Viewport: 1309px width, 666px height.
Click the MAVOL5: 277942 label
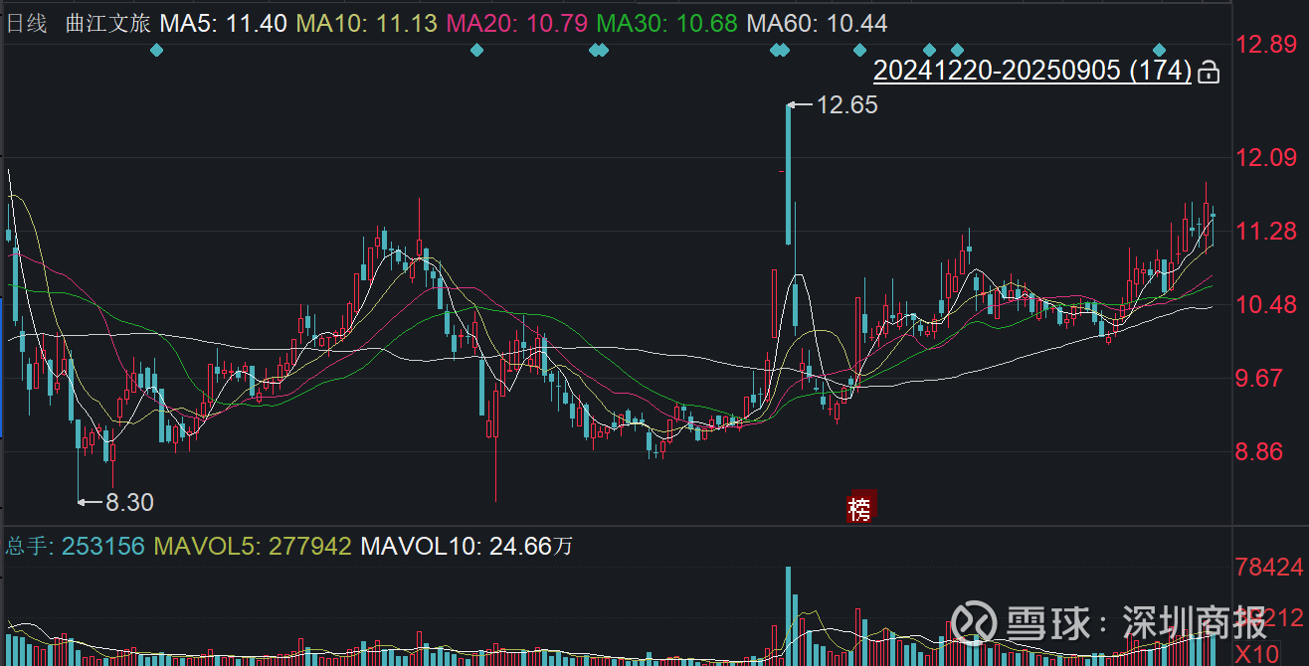[253, 546]
